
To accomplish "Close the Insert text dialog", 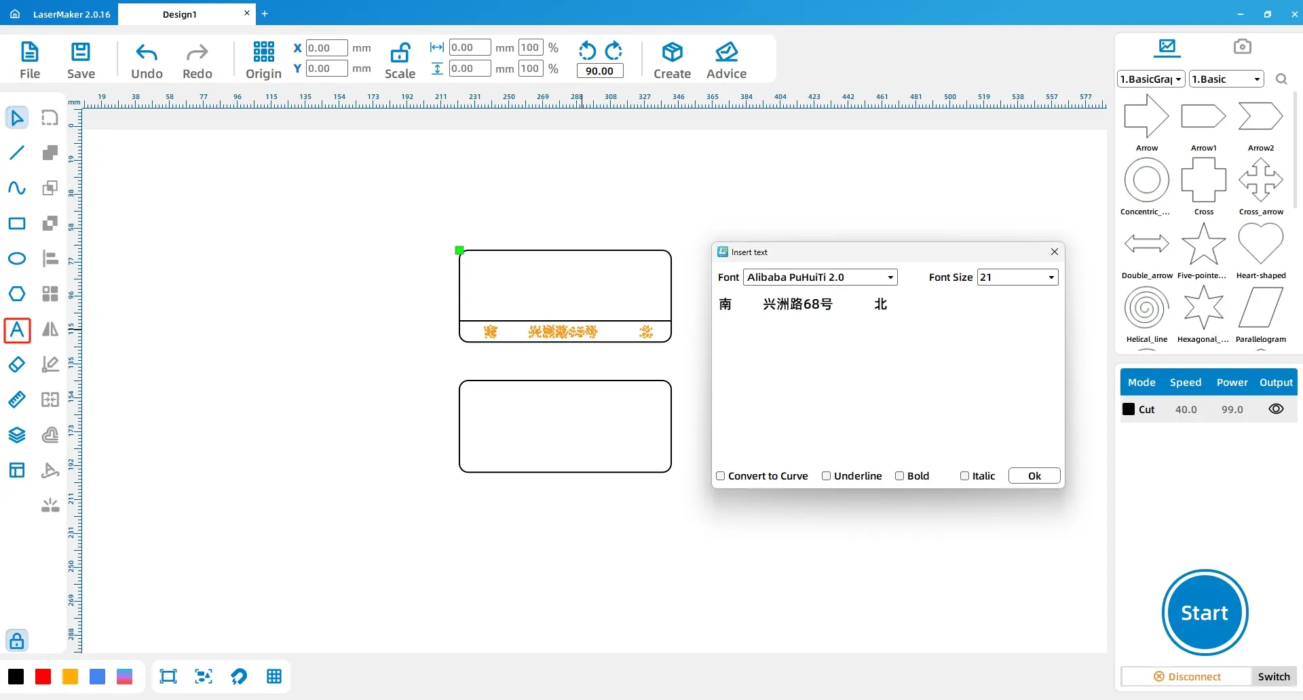I will point(1055,252).
